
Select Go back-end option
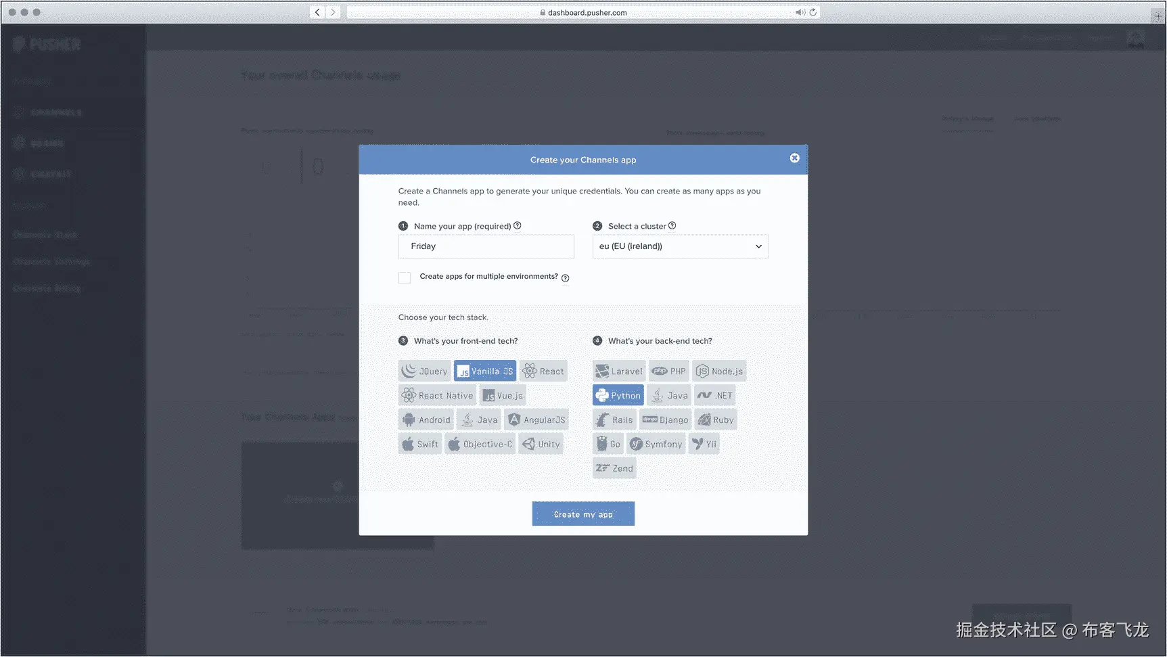pyautogui.click(x=608, y=444)
